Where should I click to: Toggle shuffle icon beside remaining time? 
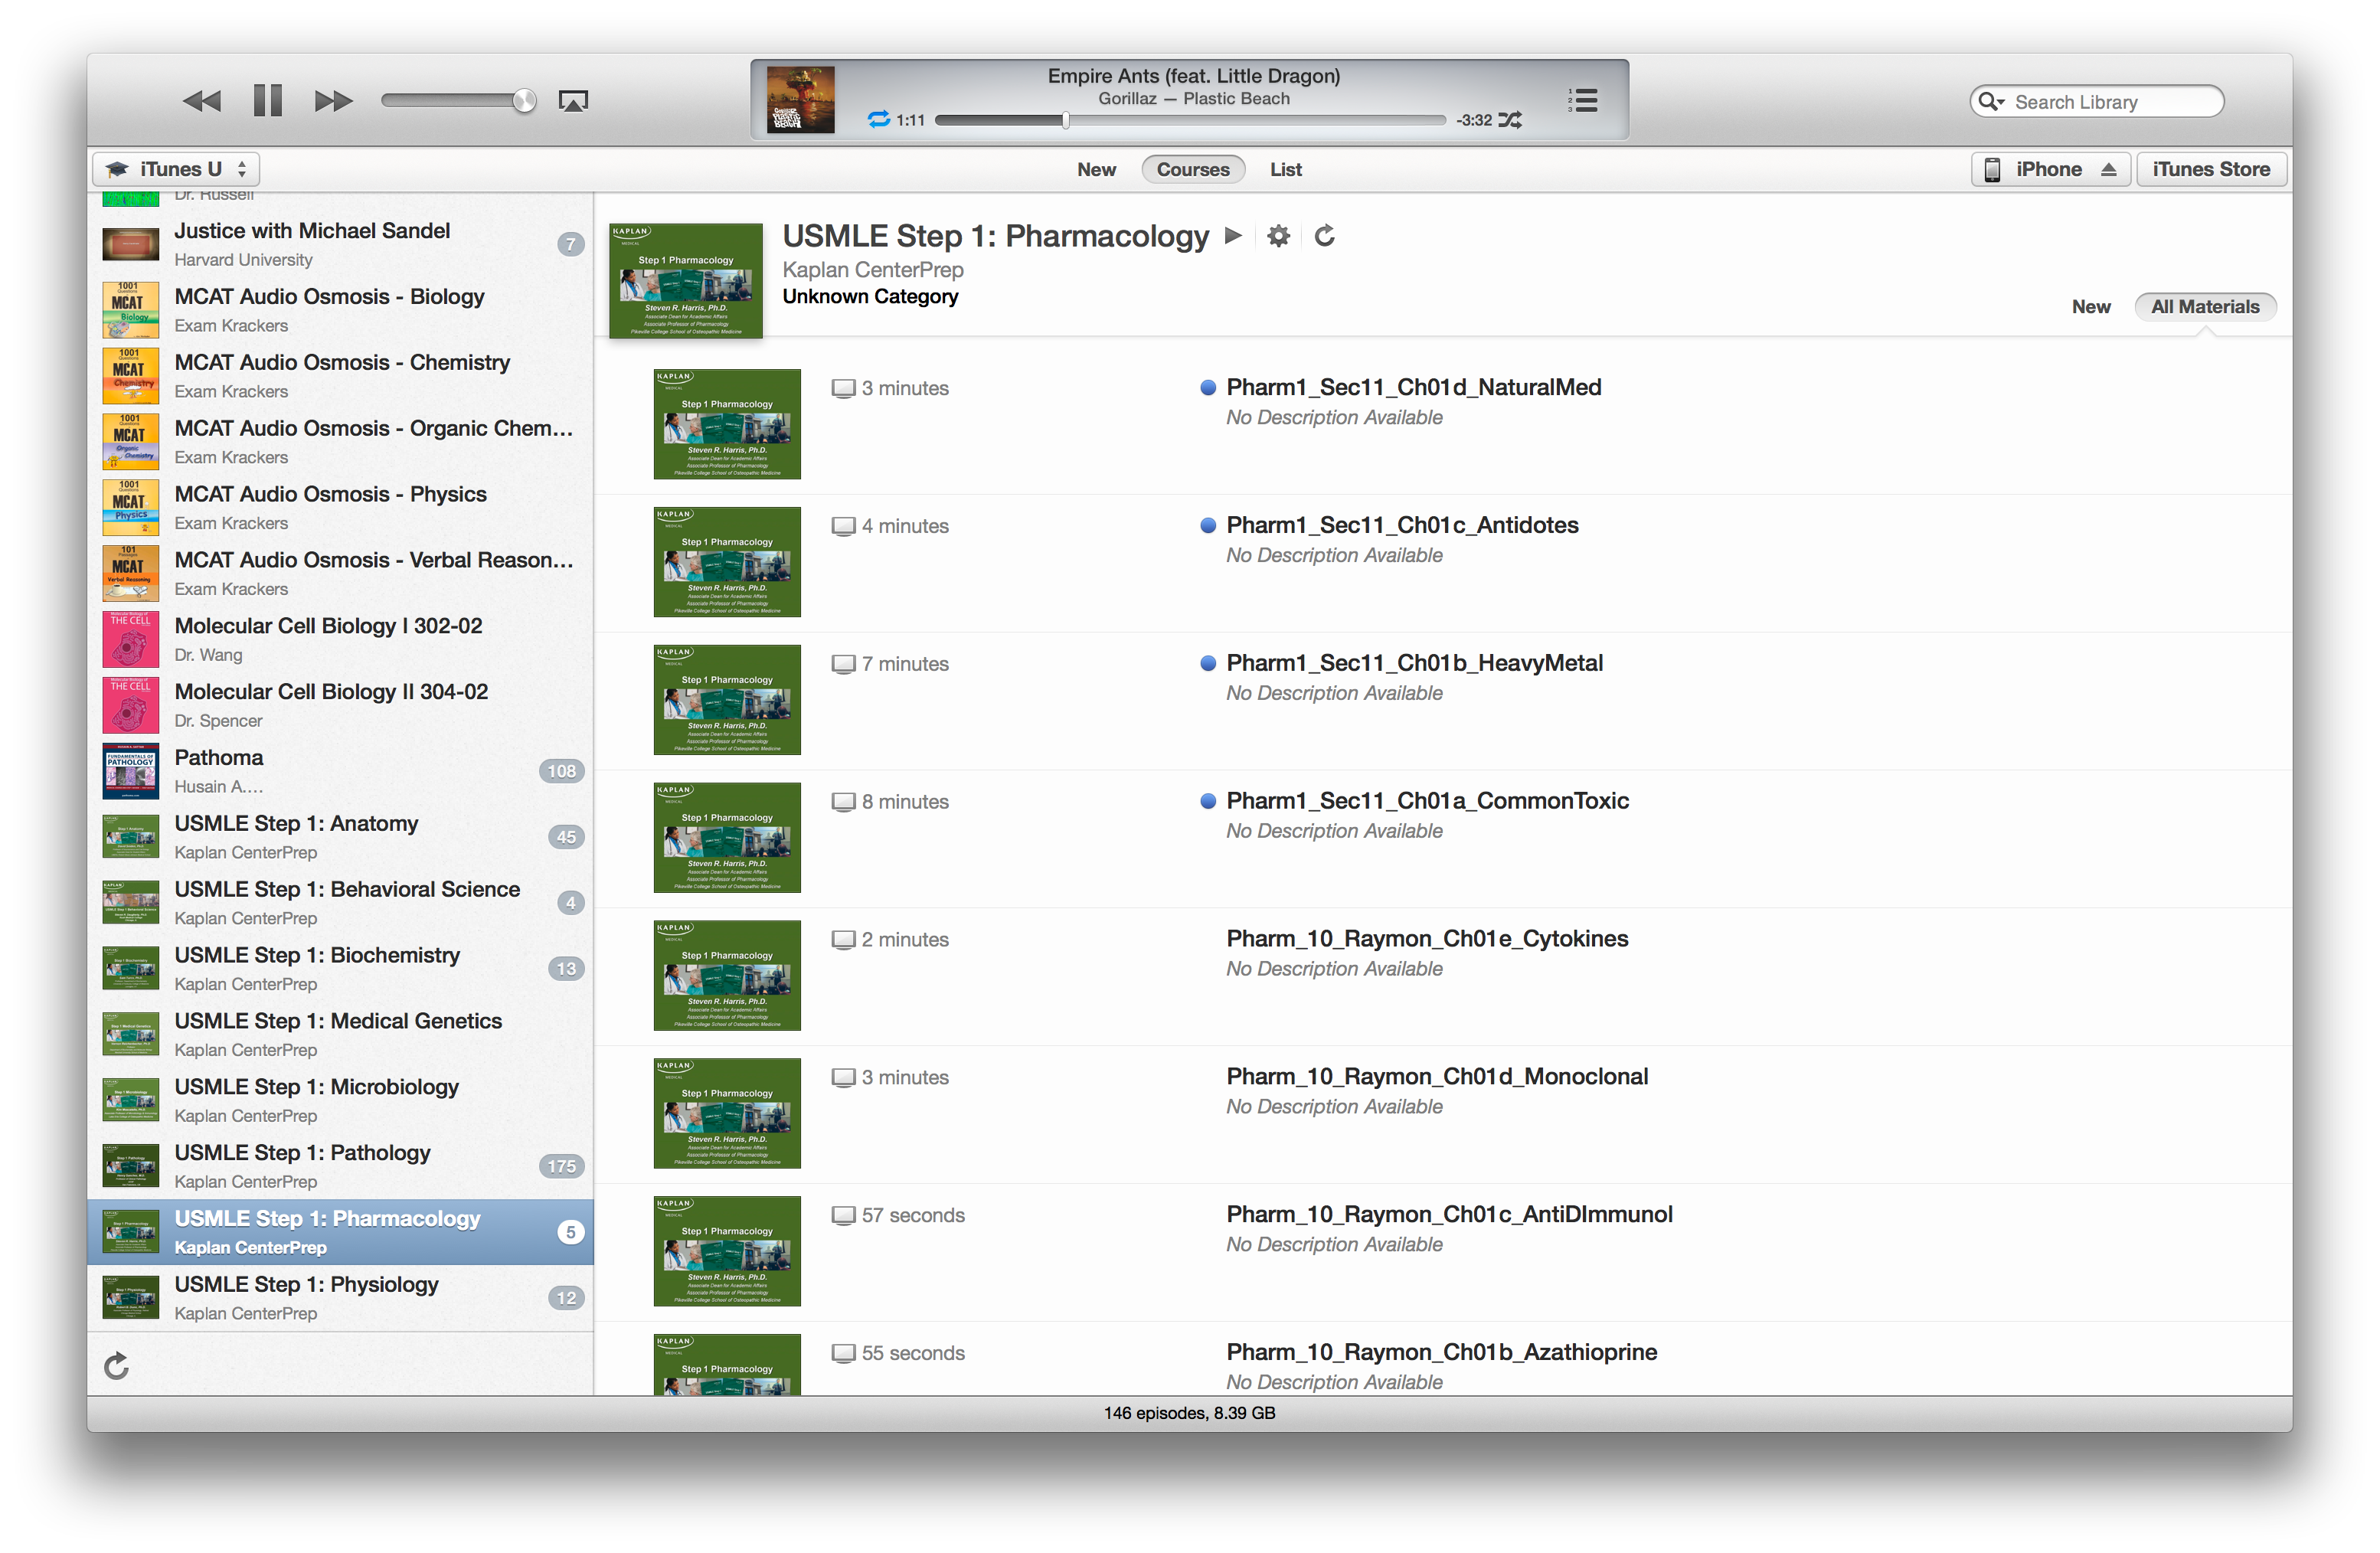tap(1510, 120)
